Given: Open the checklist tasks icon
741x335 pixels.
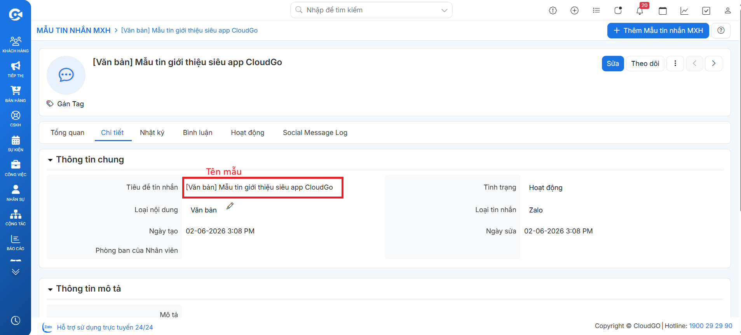Looking at the screenshot, I should (x=706, y=10).
